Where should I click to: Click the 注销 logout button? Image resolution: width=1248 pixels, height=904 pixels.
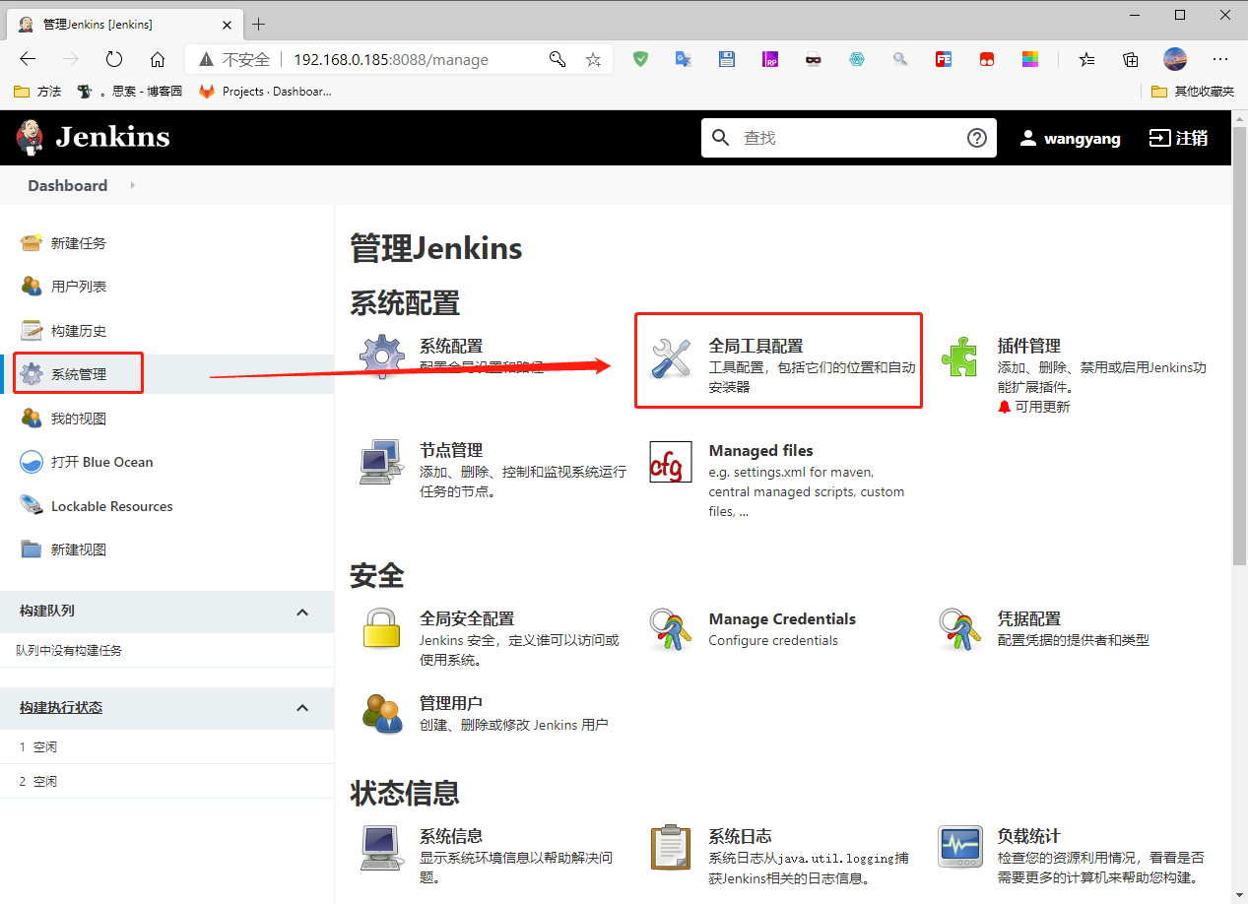click(x=1178, y=139)
